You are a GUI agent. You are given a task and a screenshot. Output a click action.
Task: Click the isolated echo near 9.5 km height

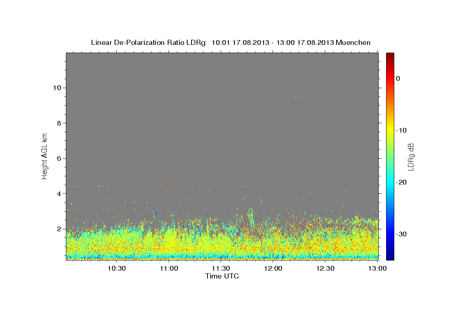pos(296,97)
